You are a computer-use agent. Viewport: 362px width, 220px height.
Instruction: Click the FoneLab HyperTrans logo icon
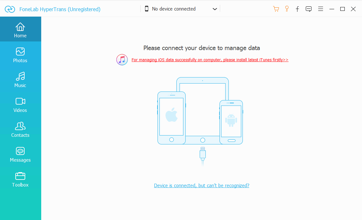(x=10, y=9)
